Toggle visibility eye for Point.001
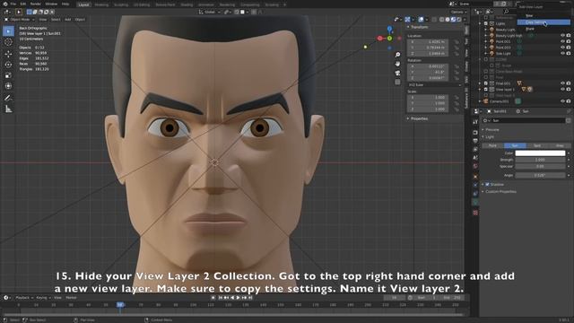 coord(562,41)
